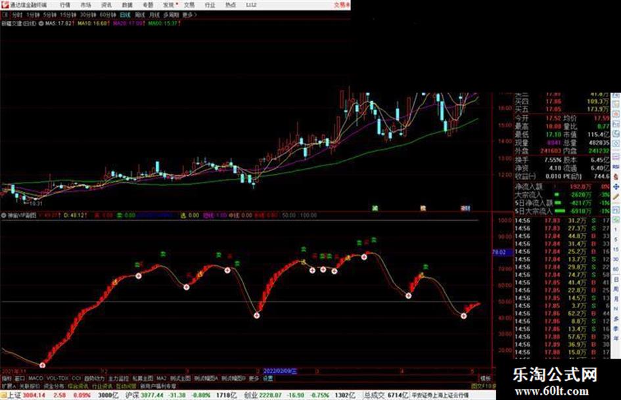Apply the 主力监控 indicator
621x400 pixels.
pyautogui.click(x=118, y=378)
